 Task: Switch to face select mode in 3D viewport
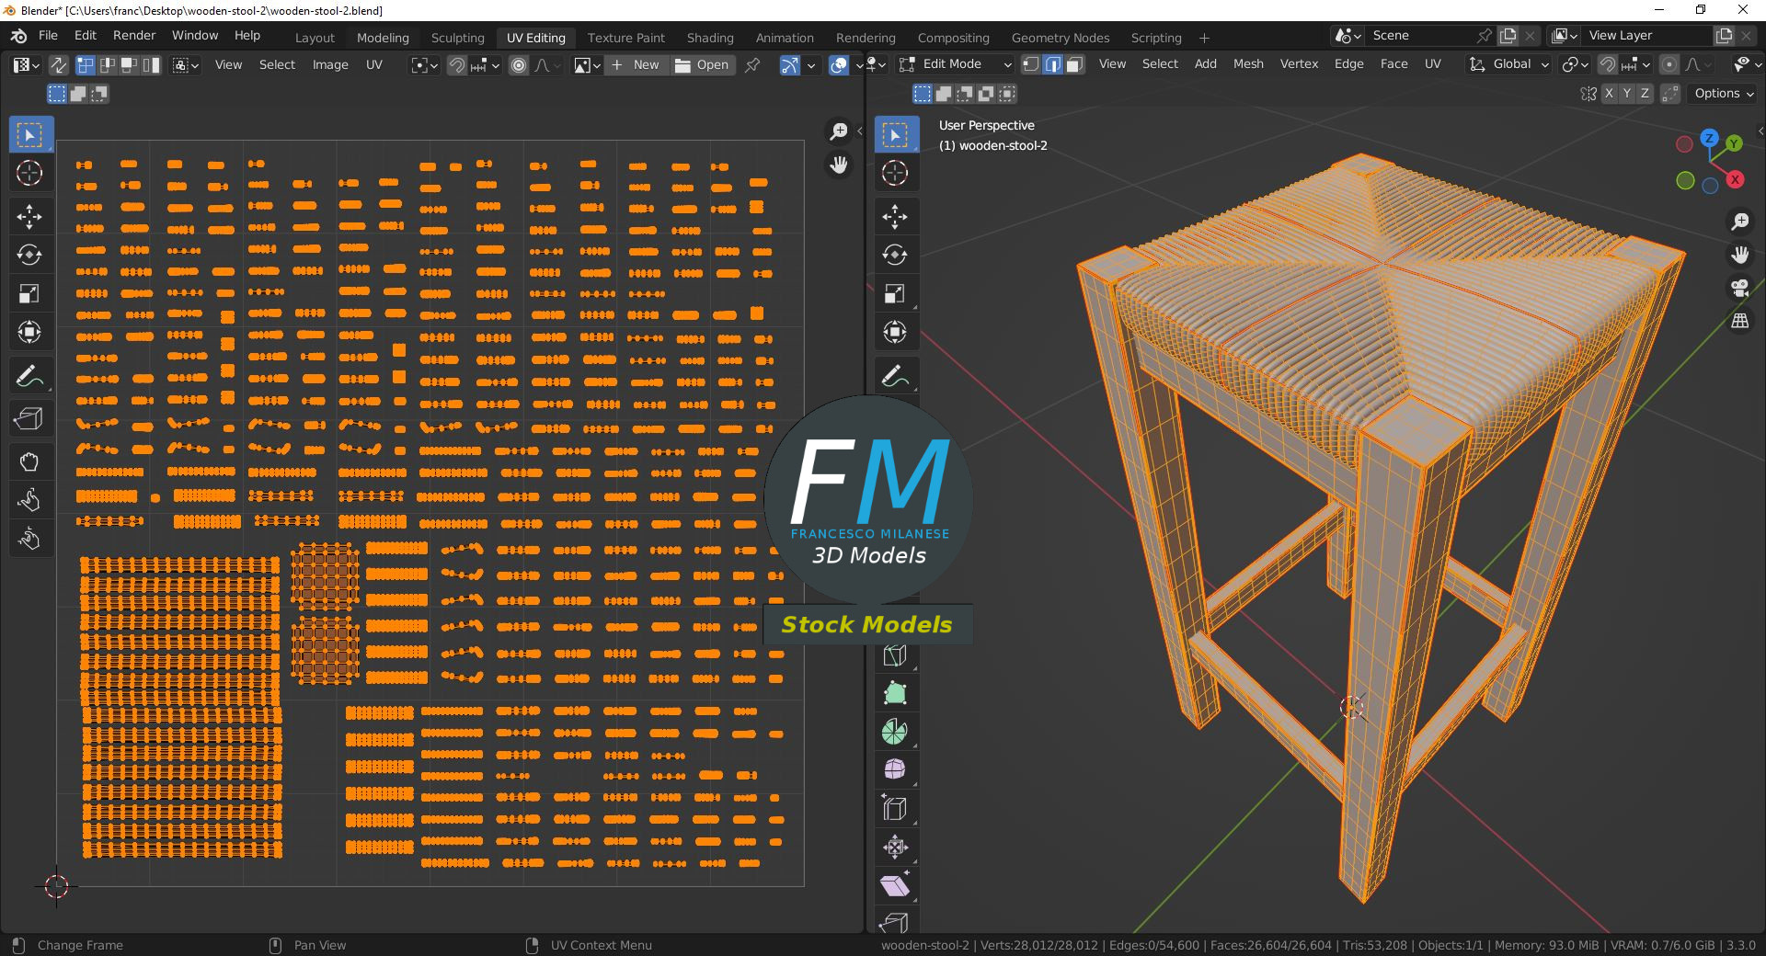(1074, 64)
